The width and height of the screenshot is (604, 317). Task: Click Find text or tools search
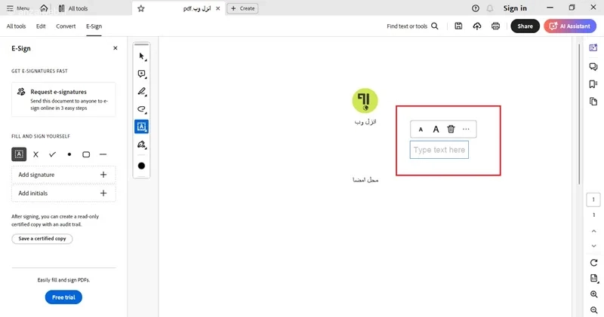pyautogui.click(x=412, y=26)
